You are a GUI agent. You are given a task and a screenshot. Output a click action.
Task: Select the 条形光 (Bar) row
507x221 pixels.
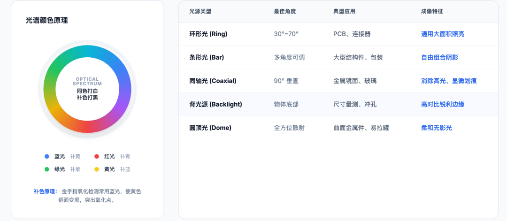338,58
